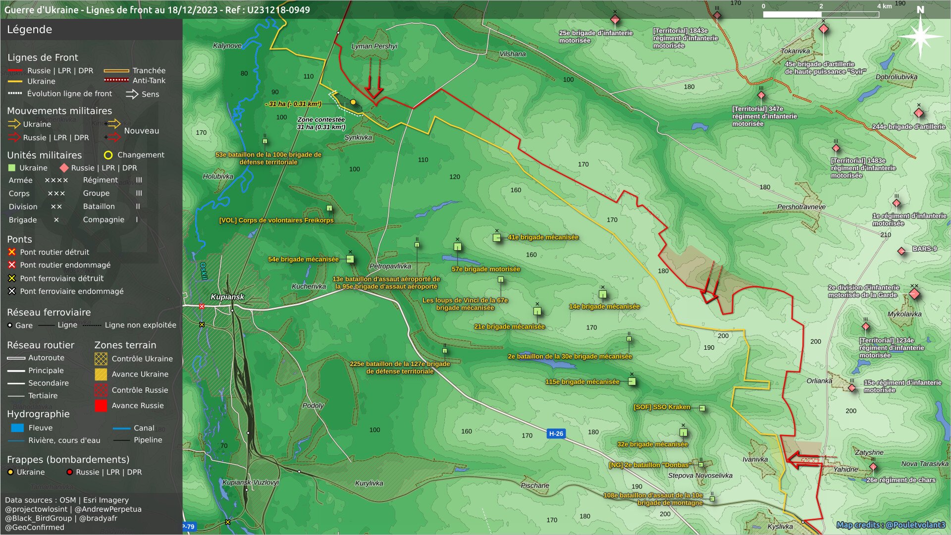Select the 15e régiment d'infanterie motorisée marker
This screenshot has height=535, width=951.
click(x=852, y=388)
